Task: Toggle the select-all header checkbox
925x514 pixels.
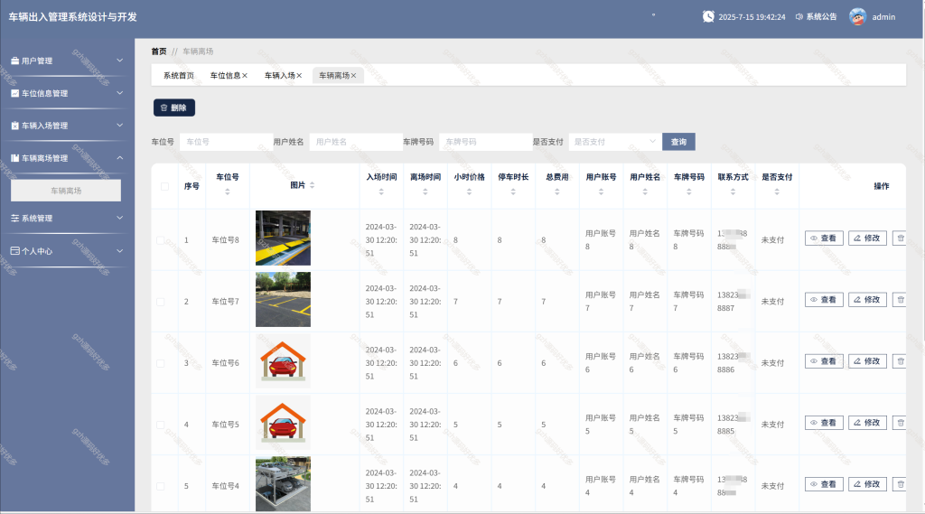Action: click(164, 186)
